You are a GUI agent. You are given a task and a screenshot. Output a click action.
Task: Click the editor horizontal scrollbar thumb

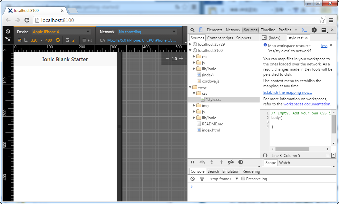[x=292, y=149]
